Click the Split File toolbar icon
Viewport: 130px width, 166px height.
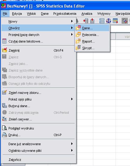pyautogui.click(x=102, y=21)
